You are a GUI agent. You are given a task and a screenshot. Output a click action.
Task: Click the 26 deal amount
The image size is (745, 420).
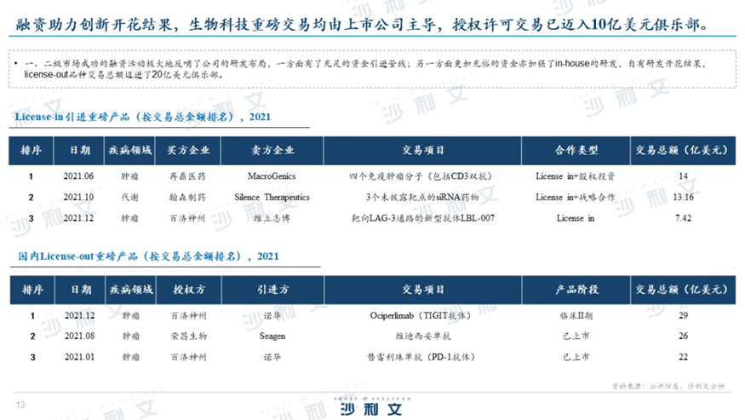click(683, 336)
